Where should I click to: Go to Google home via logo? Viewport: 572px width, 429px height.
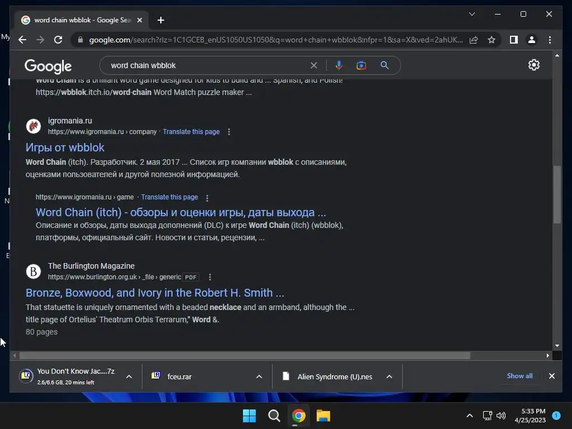[48, 66]
